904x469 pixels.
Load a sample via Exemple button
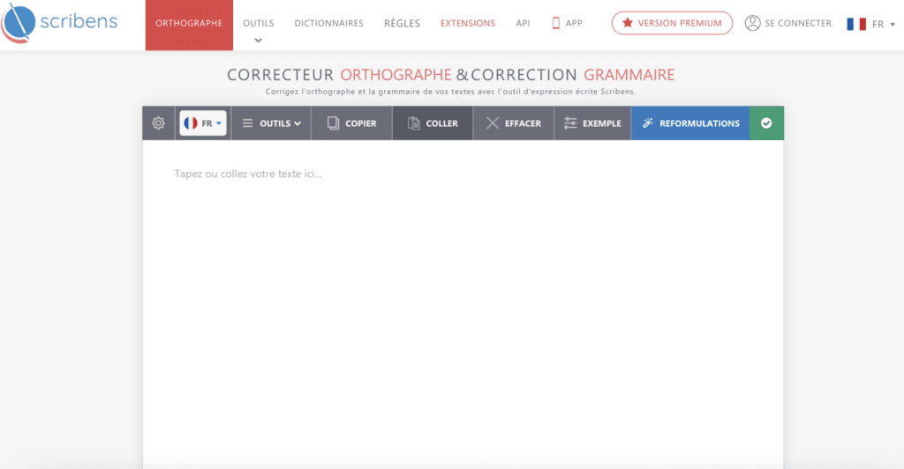(592, 123)
